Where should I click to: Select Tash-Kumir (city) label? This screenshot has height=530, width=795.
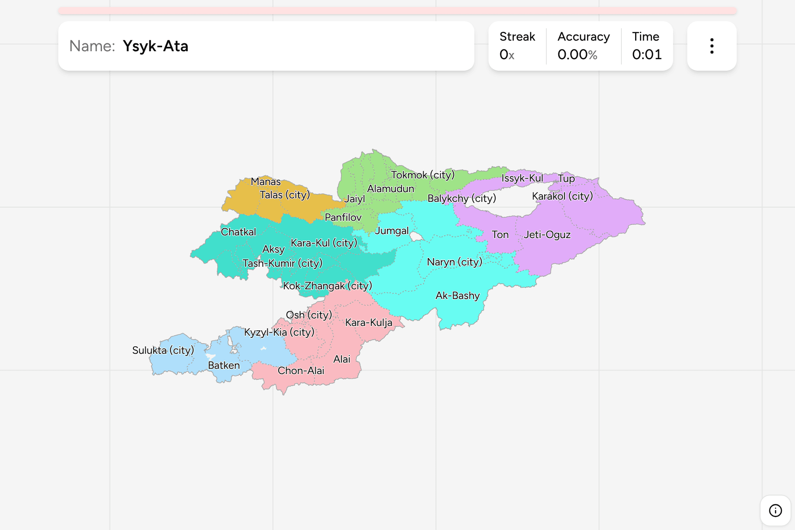click(283, 263)
